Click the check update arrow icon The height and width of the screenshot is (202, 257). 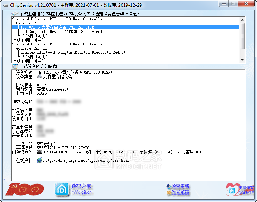tap(169, 186)
